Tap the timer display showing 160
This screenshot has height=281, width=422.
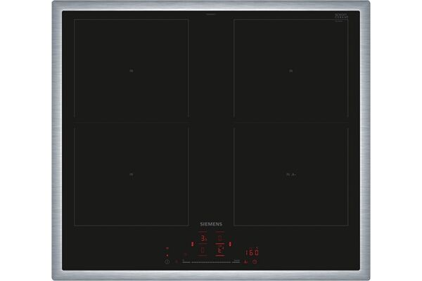pyautogui.click(x=252, y=253)
